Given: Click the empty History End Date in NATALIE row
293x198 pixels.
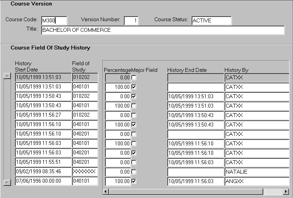Looking at the screenshot, I should point(195,172).
